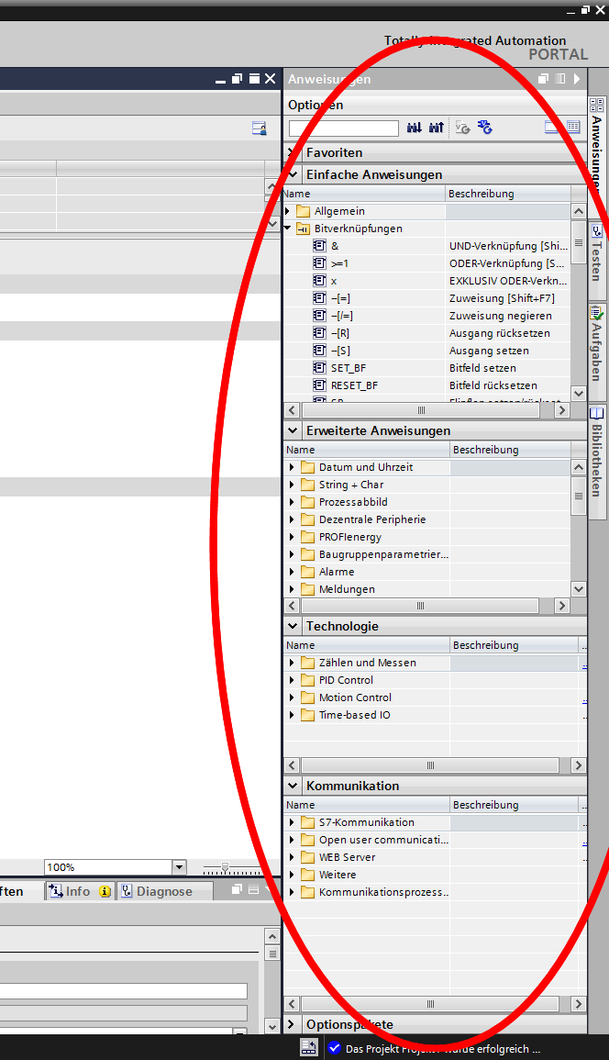
Task: Open the 100% zoom dropdown
Action: [179, 867]
